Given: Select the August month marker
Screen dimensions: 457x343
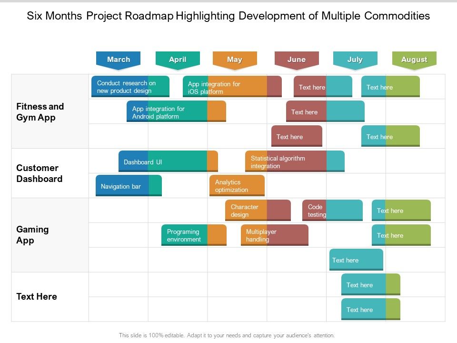Looking at the screenshot, I should point(414,59).
